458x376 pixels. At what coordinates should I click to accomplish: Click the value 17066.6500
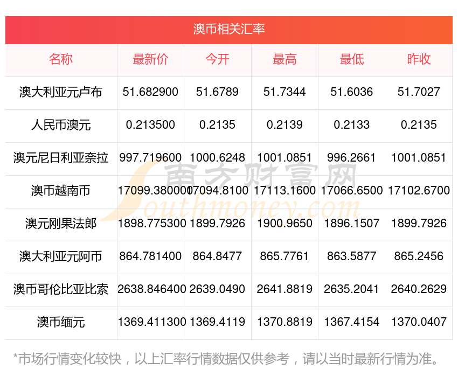click(x=352, y=191)
